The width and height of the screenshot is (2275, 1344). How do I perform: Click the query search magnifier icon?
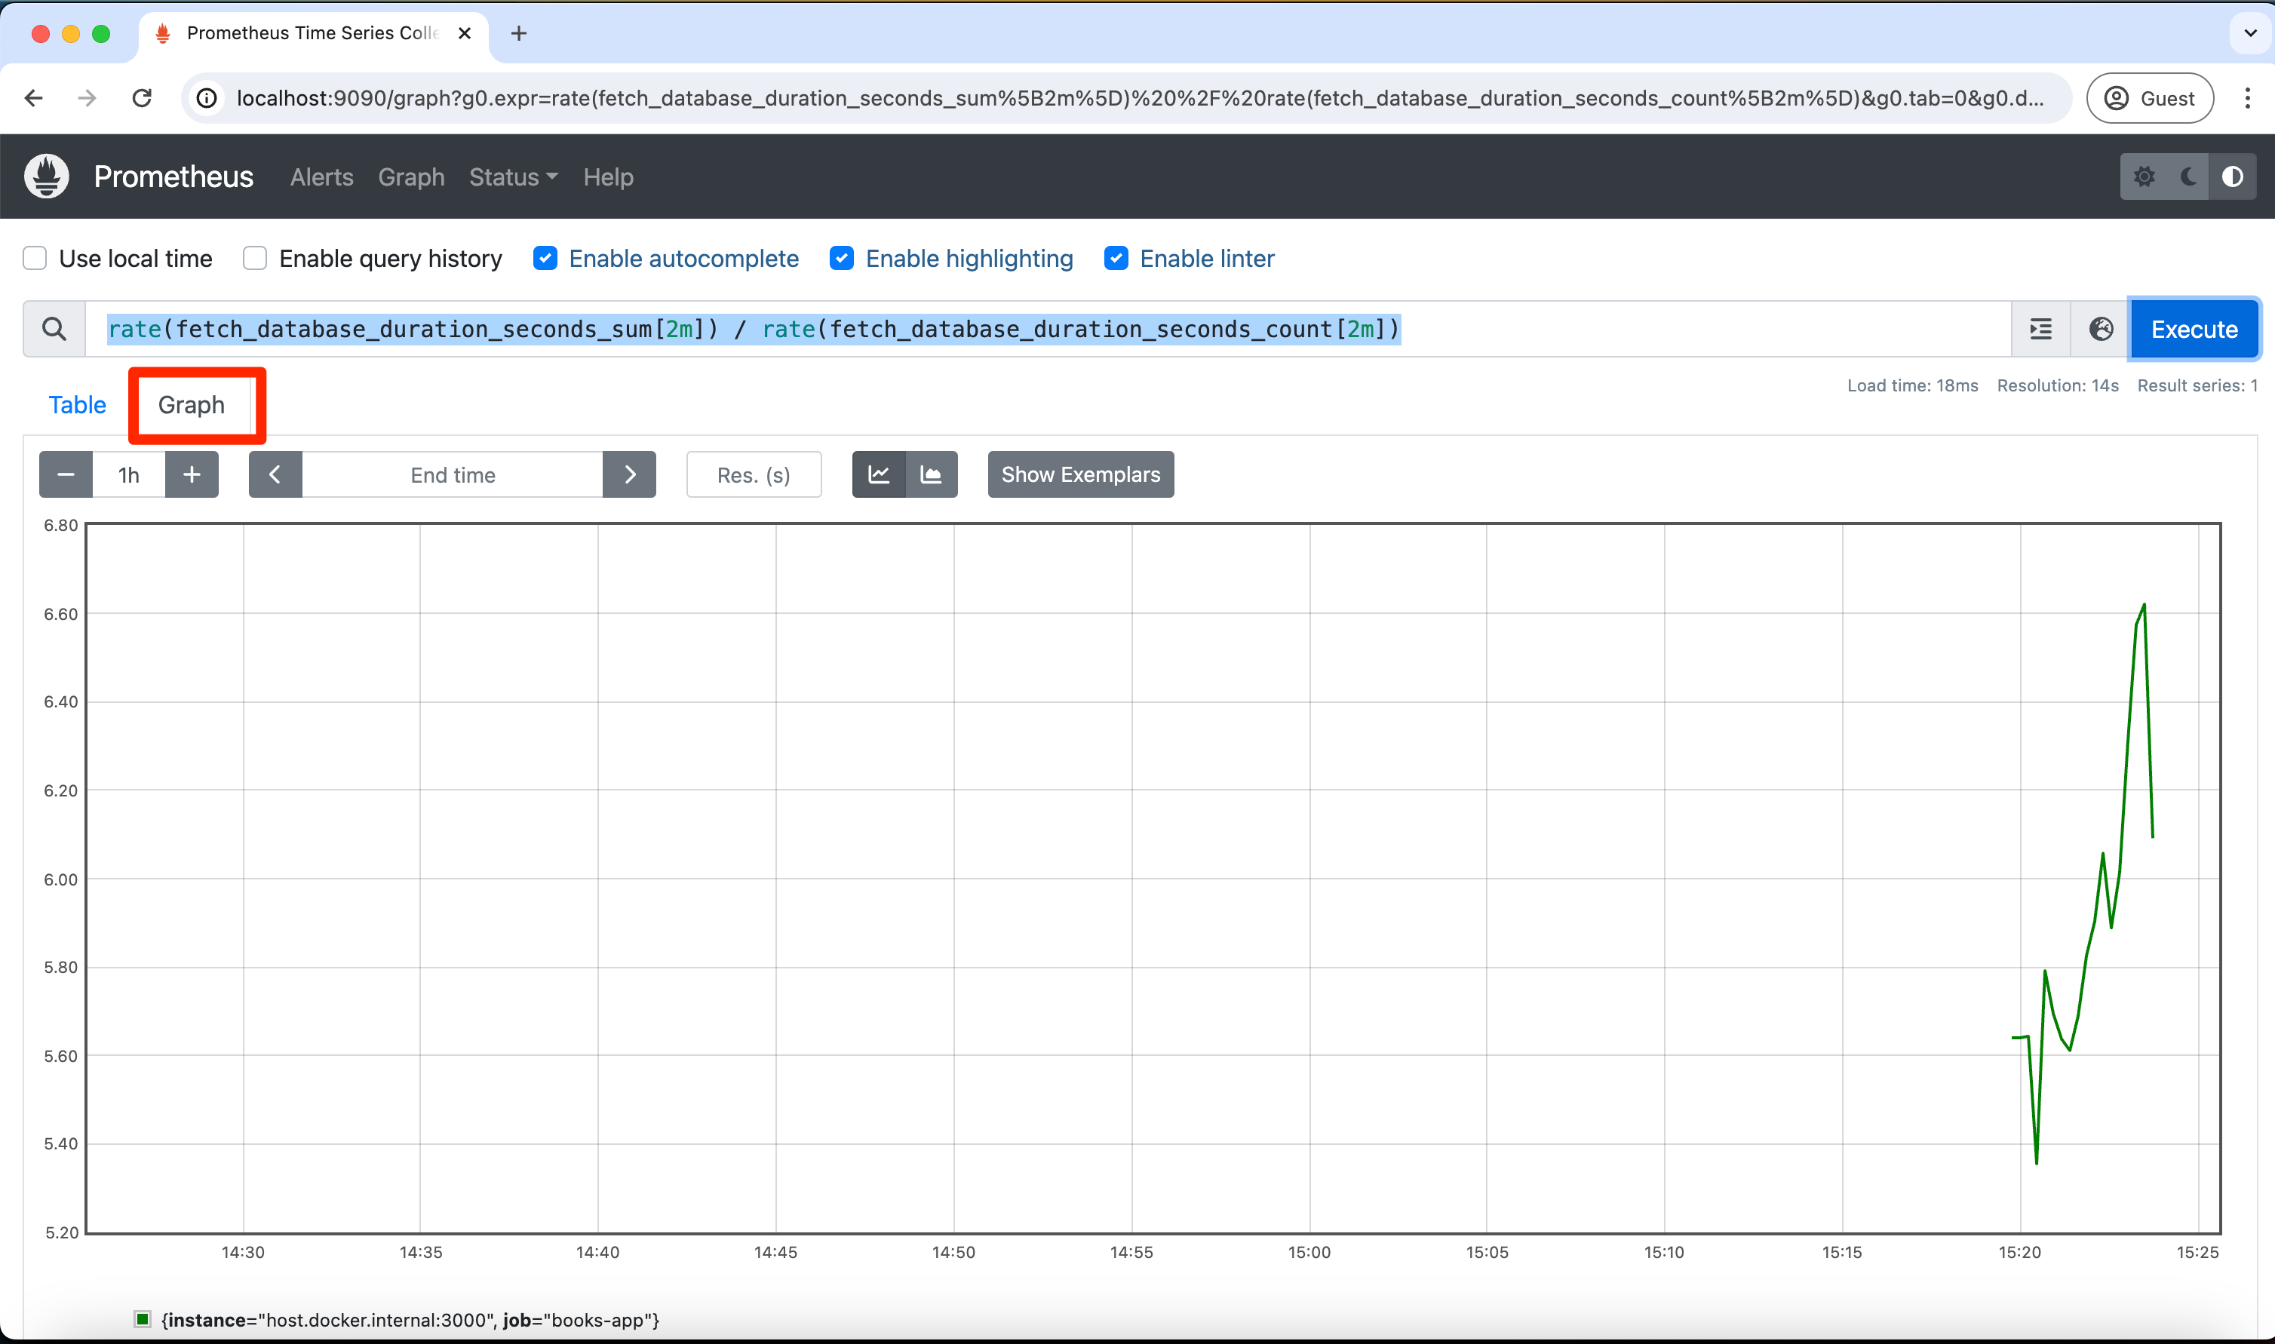(x=54, y=329)
